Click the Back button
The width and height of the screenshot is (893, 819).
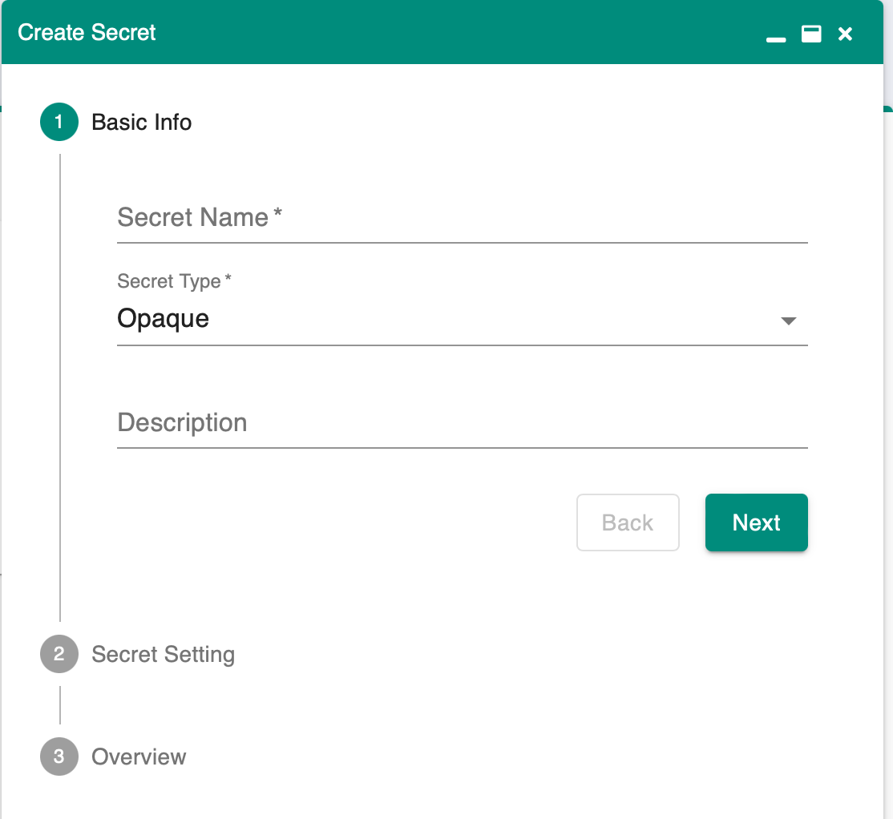click(x=628, y=522)
